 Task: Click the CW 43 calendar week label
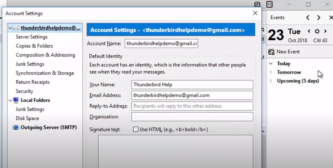(320, 40)
